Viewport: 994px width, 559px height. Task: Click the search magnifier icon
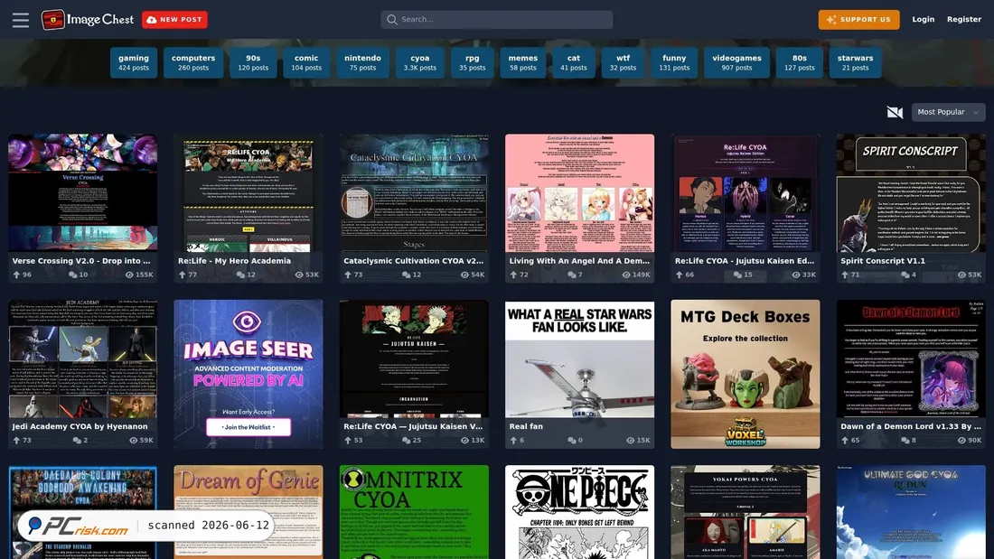(x=392, y=20)
